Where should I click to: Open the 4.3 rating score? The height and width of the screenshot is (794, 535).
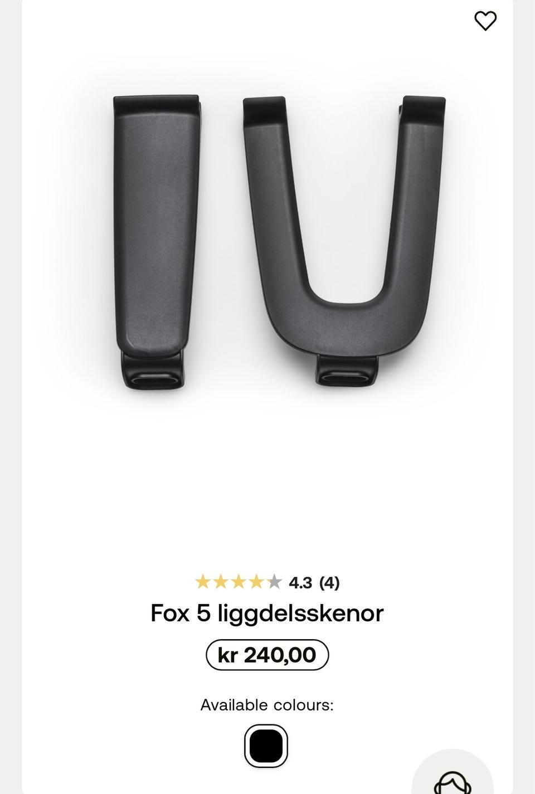click(300, 583)
